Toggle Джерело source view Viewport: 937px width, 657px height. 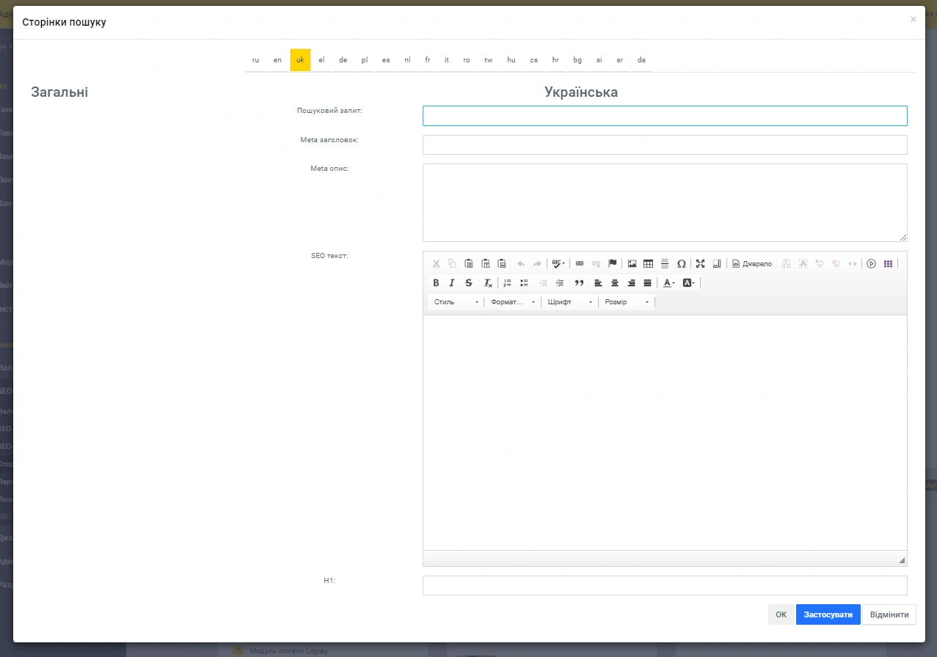(x=752, y=264)
